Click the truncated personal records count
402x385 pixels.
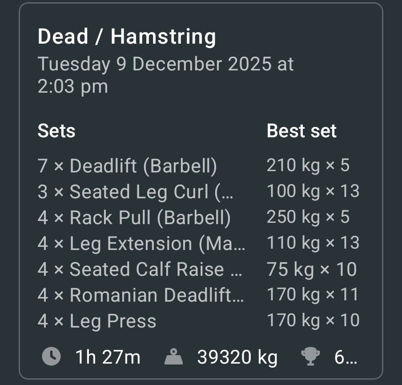[345, 357]
